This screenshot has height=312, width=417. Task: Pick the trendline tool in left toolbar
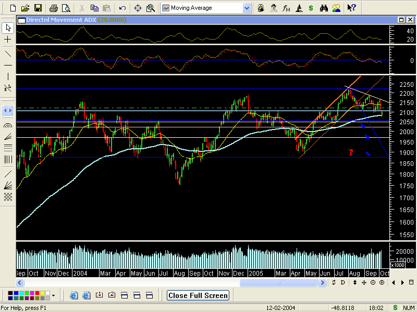click(x=8, y=54)
